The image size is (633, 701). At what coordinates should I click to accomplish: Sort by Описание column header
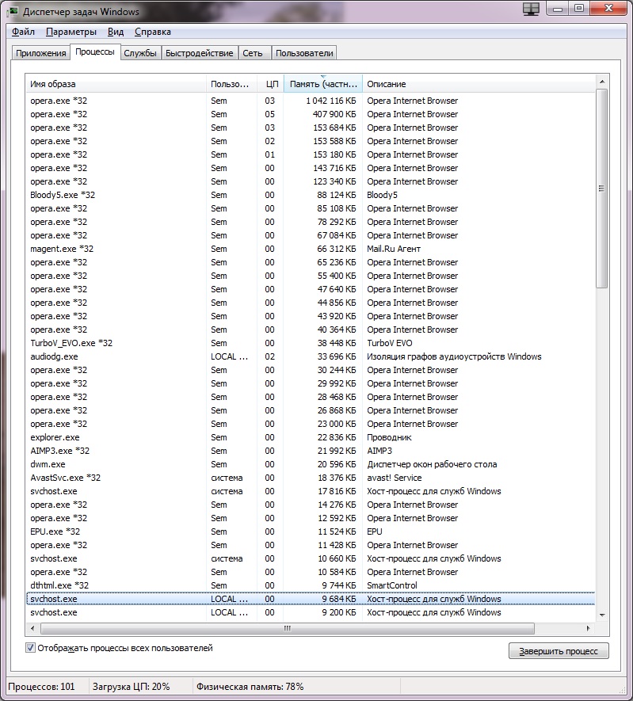click(479, 84)
